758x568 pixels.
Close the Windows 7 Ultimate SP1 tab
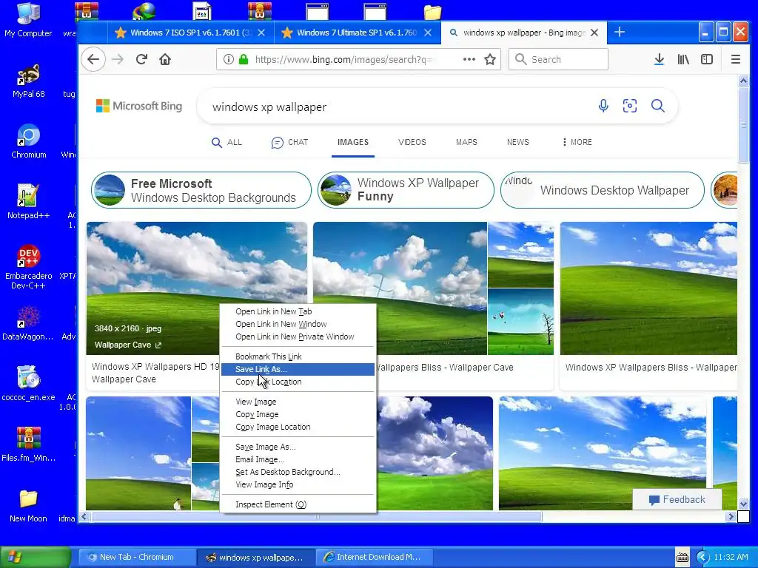pyautogui.click(x=428, y=33)
